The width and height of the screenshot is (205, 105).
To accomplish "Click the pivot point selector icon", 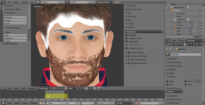I will 61,88.
